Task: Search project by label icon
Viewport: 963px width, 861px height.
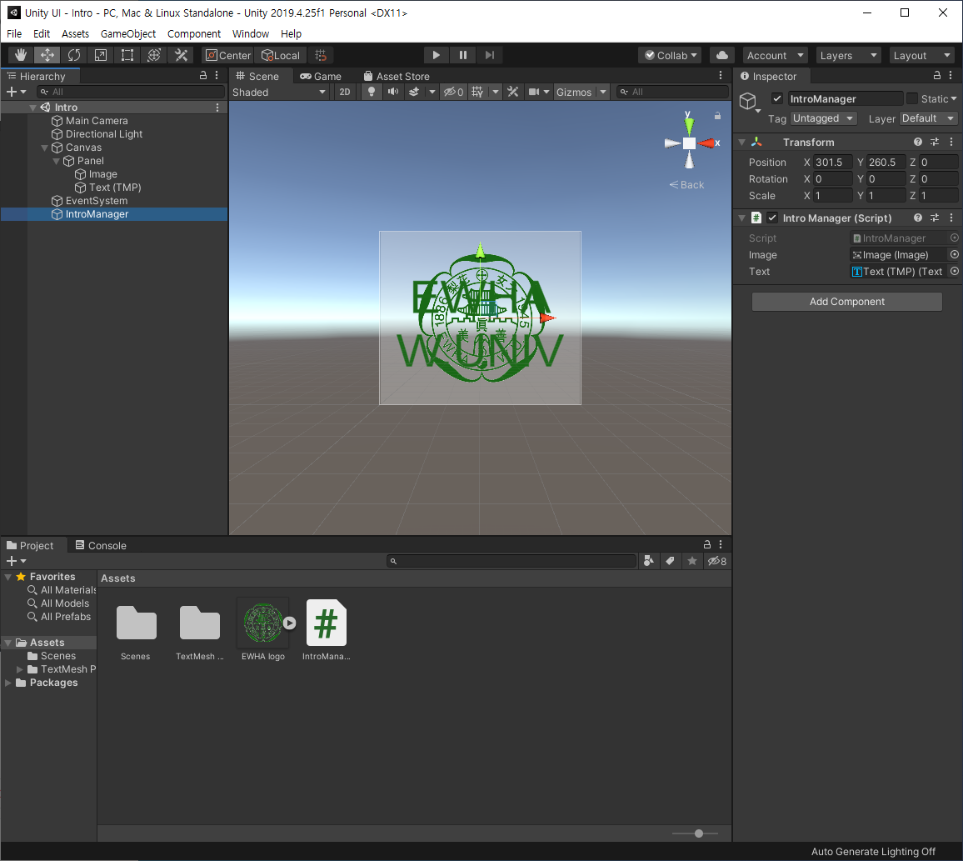Action: pyautogui.click(x=670, y=560)
